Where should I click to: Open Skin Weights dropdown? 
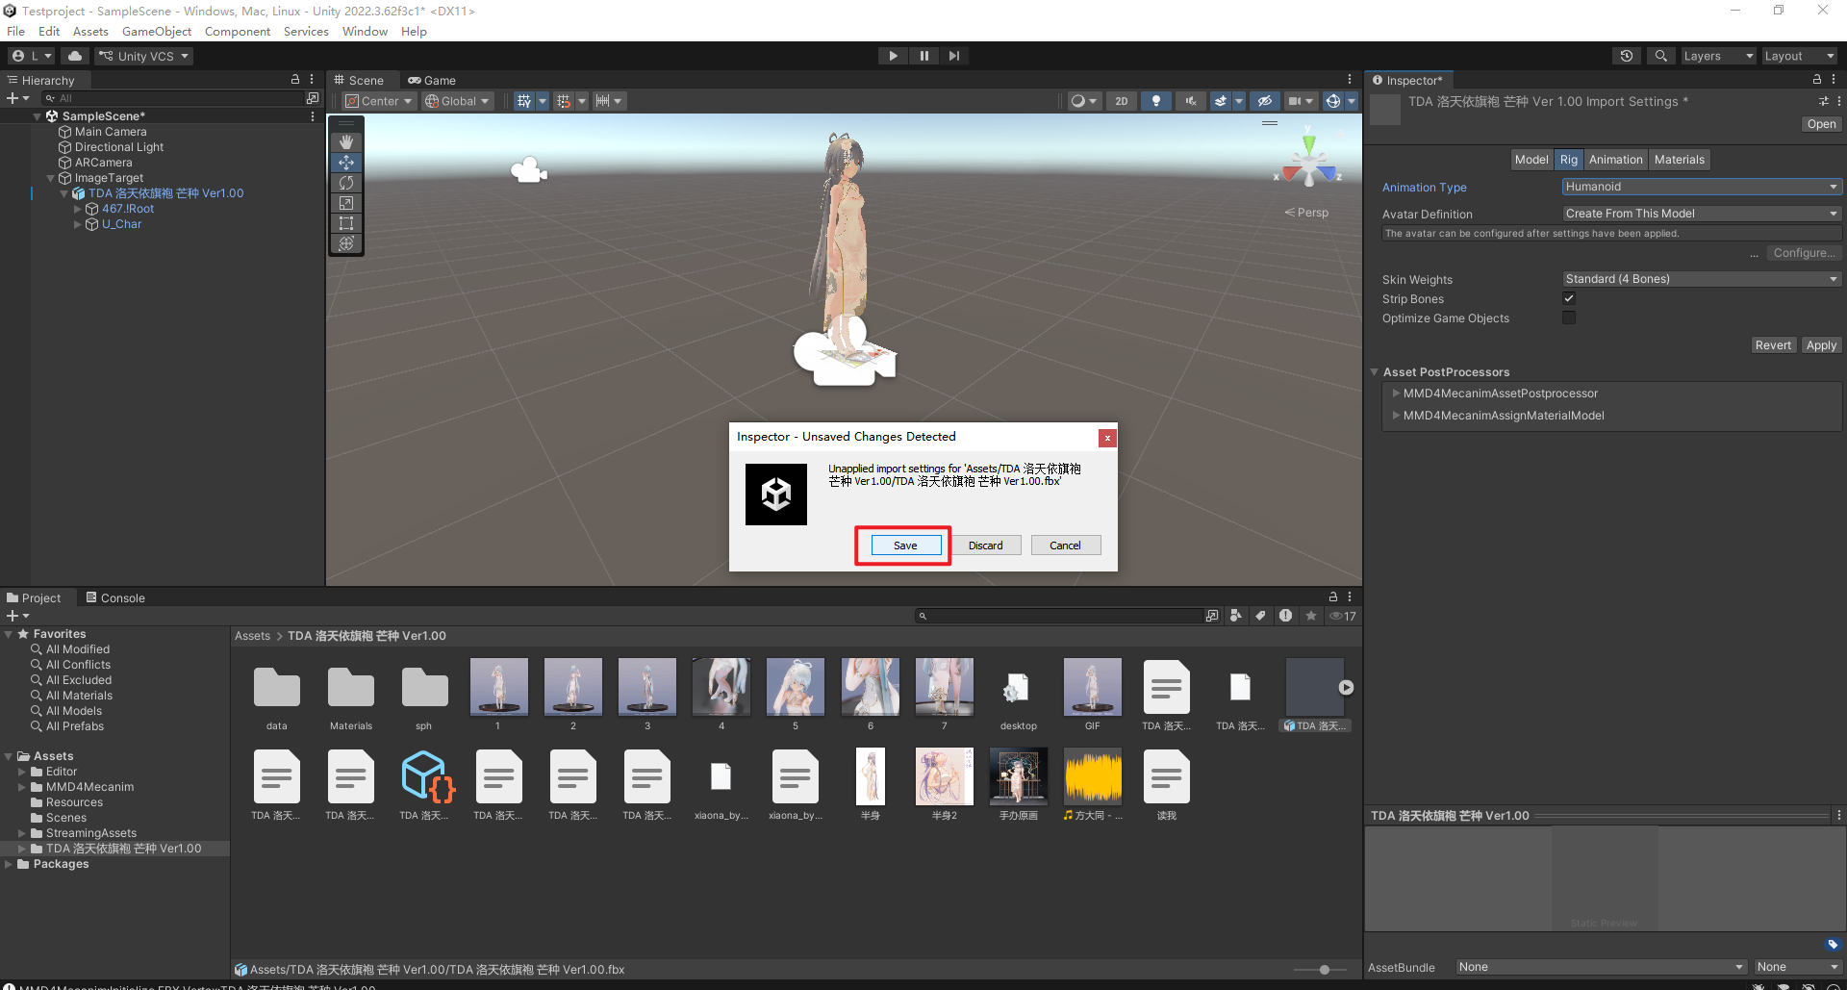(1702, 279)
